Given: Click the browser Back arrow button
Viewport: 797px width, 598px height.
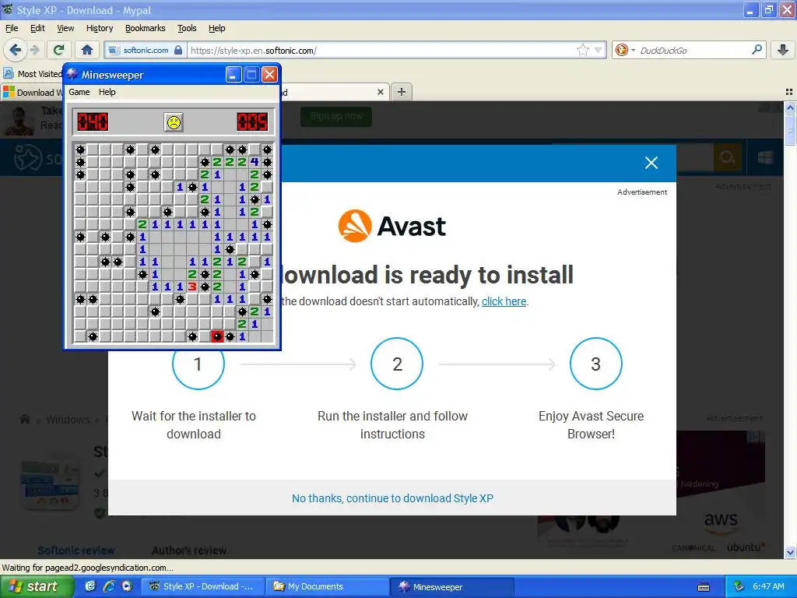Looking at the screenshot, I should pos(15,50).
